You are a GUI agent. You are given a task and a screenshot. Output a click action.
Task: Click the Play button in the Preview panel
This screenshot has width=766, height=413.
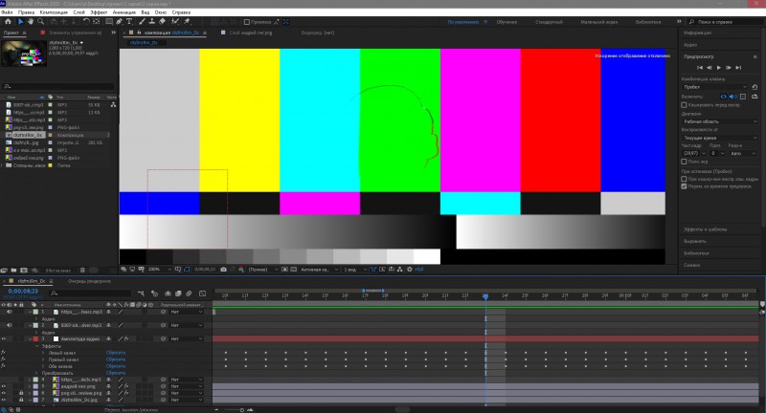719,67
